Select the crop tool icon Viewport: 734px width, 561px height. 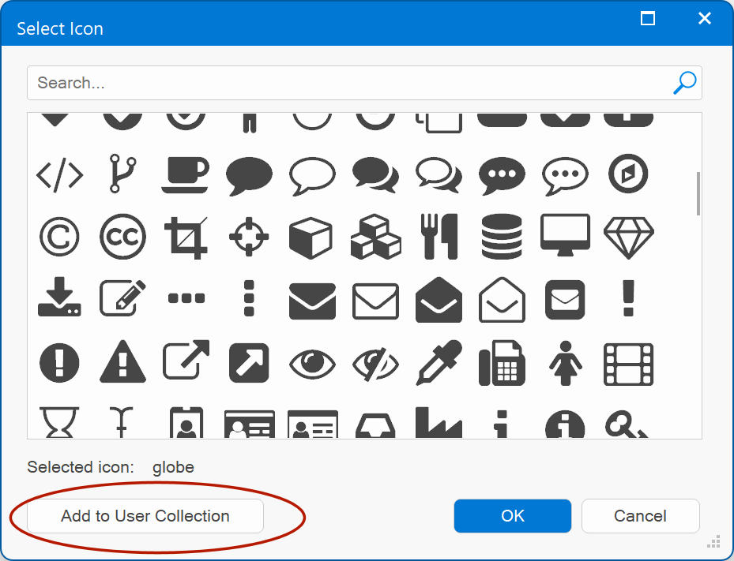pyautogui.click(x=186, y=237)
